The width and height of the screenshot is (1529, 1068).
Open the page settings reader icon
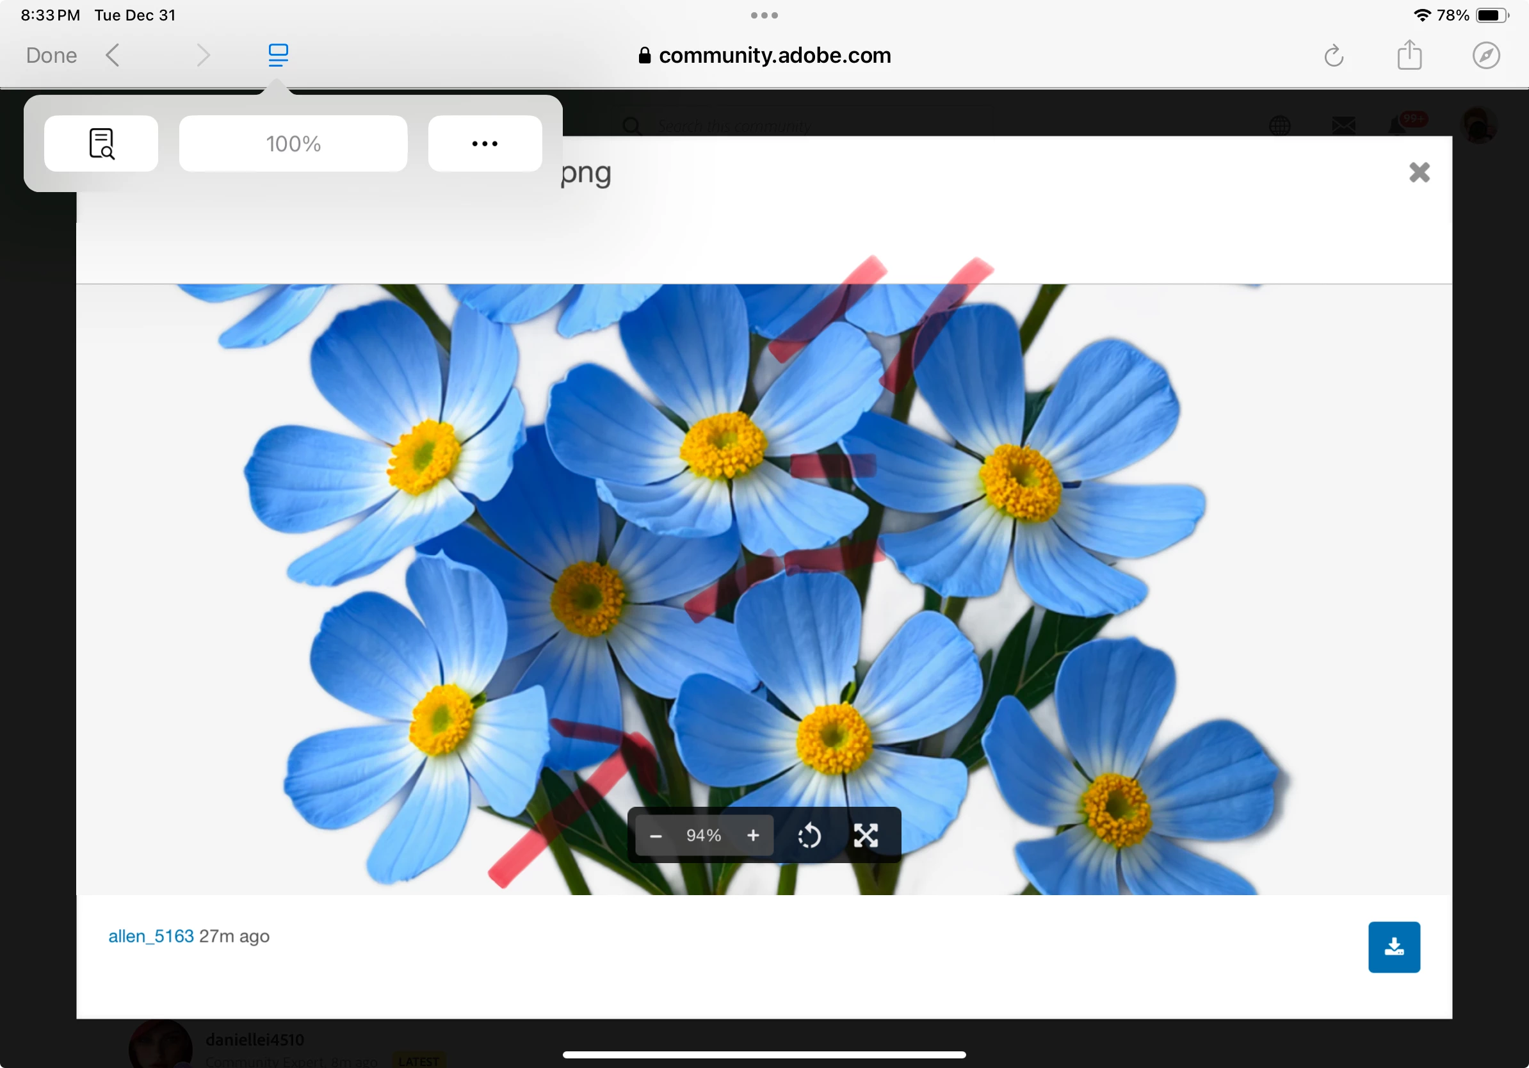278,55
